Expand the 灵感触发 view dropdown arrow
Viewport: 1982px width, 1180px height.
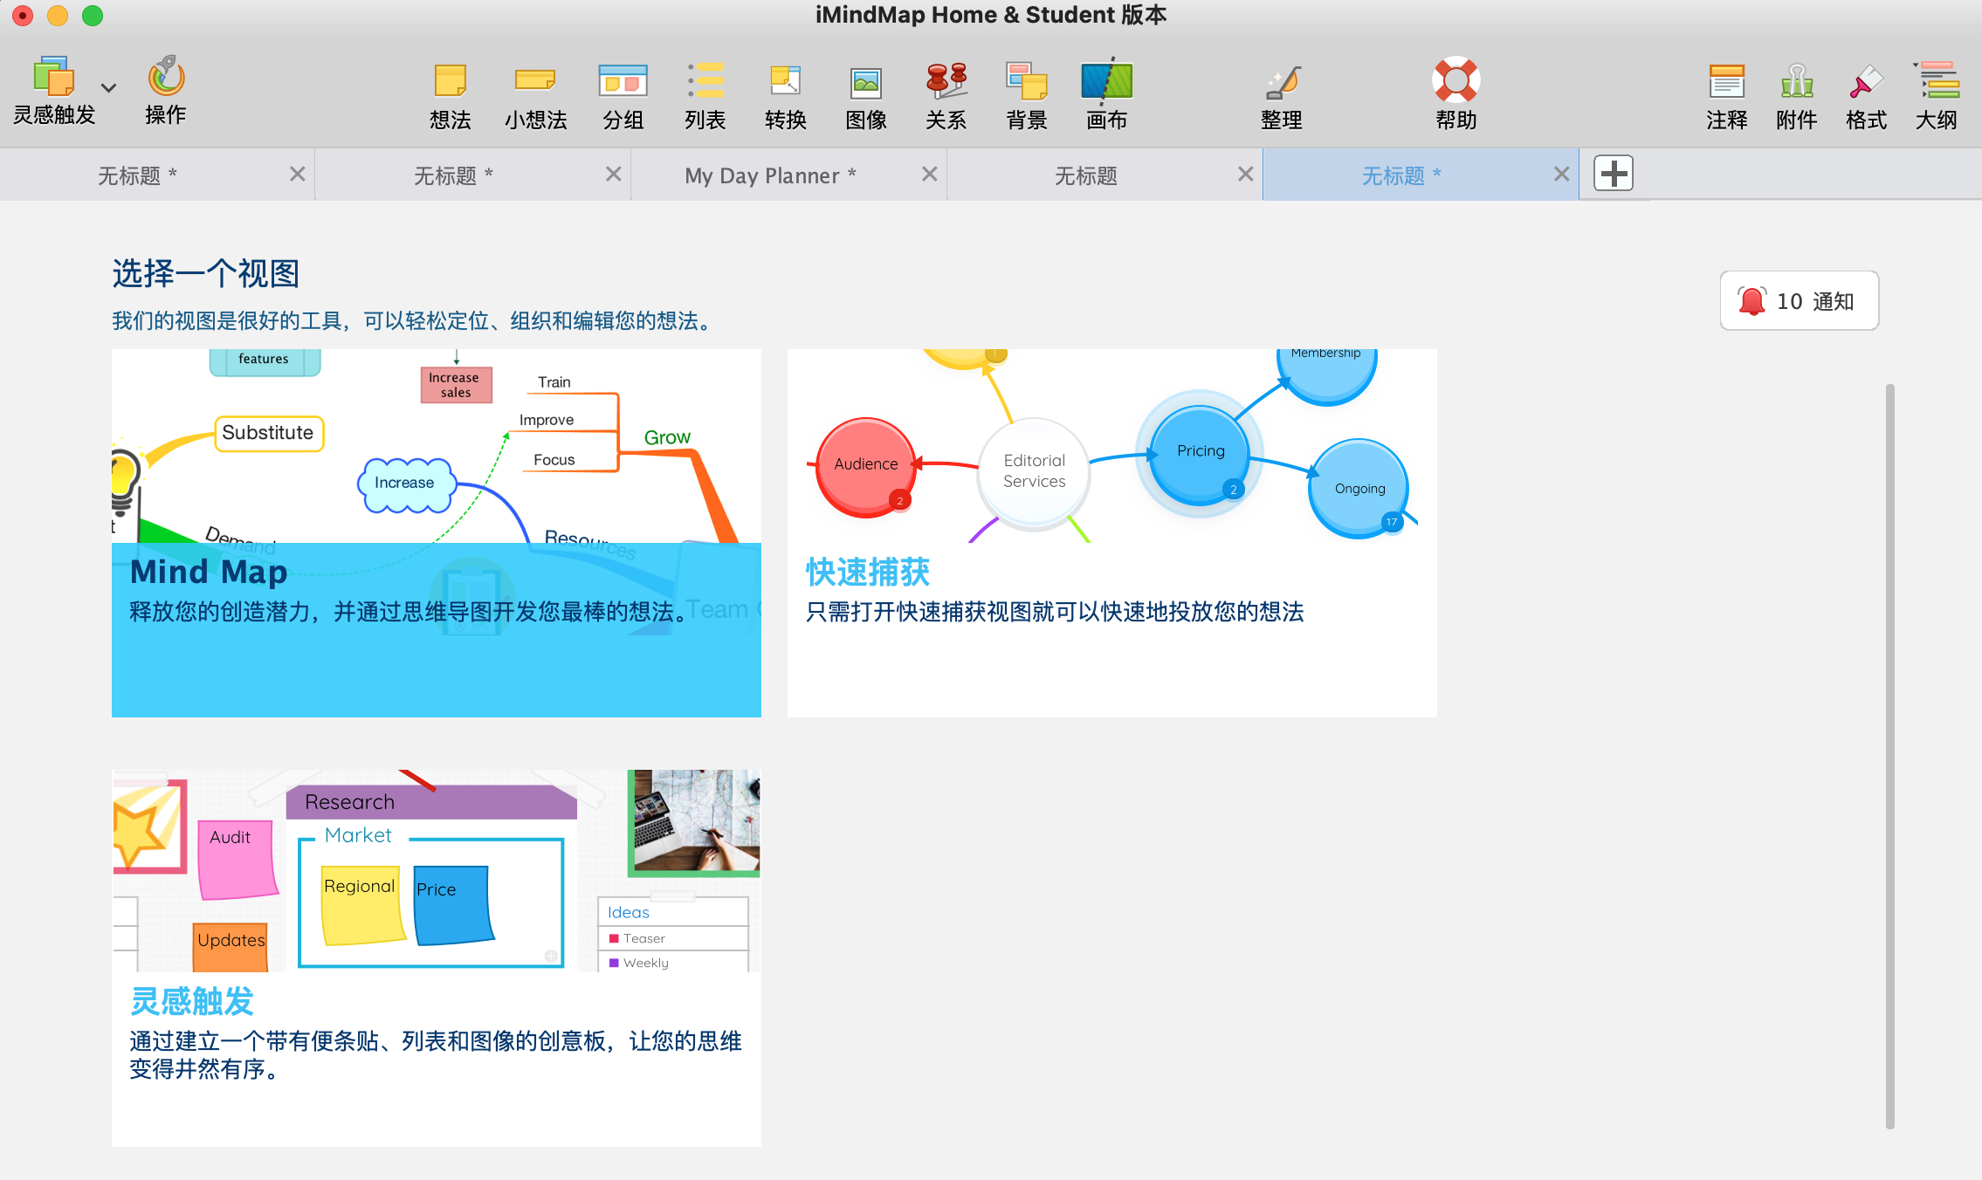pos(108,88)
